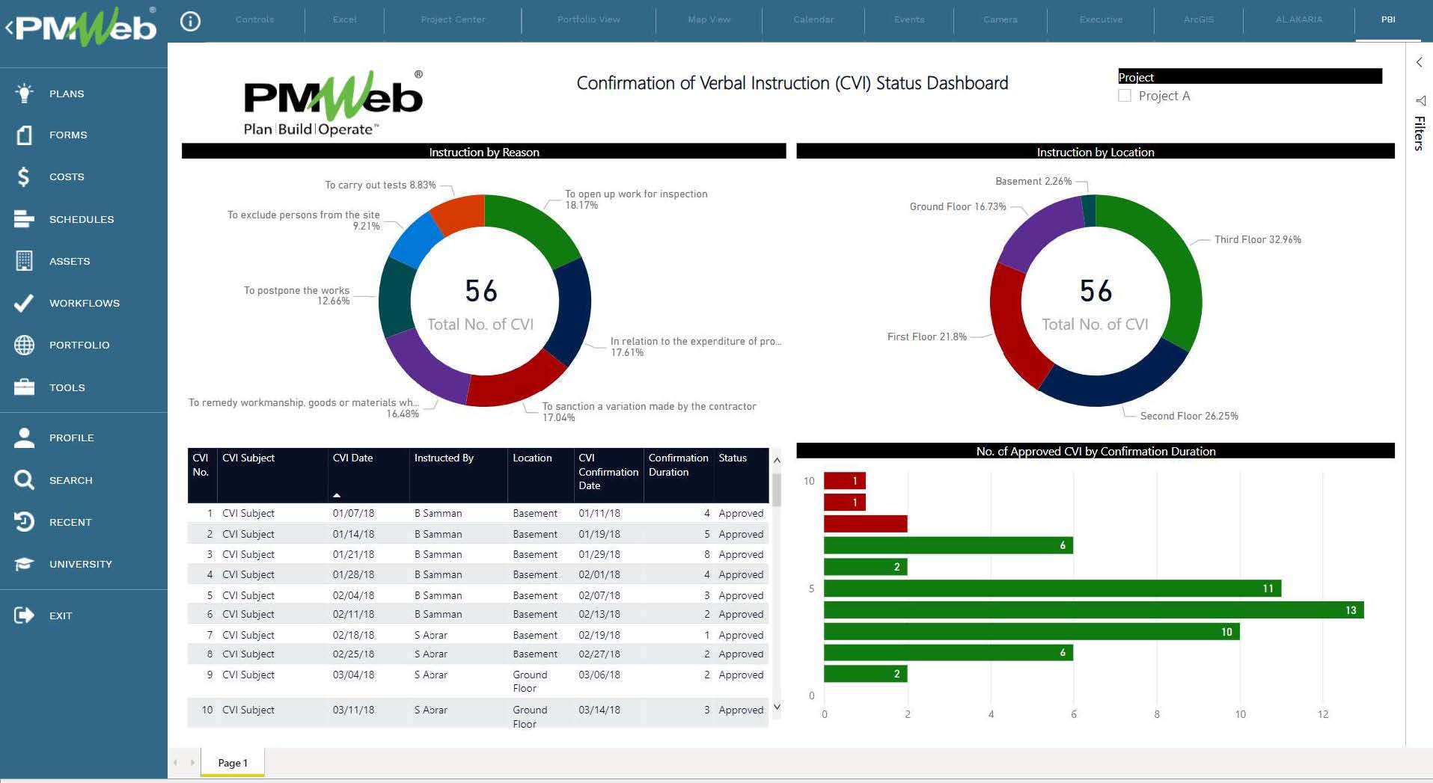The image size is (1433, 783).
Task: Click the Costs dollar sign icon
Action: pyautogui.click(x=24, y=176)
